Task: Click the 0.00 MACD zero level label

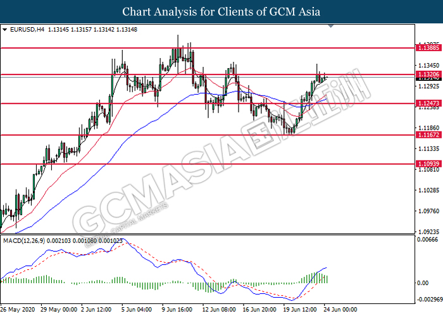Action: pyautogui.click(x=423, y=283)
